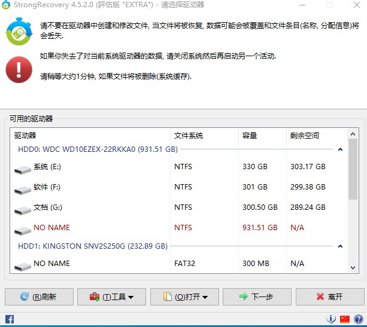Open the help question mark icon
This screenshot has height=327, width=367.
tap(357, 319)
